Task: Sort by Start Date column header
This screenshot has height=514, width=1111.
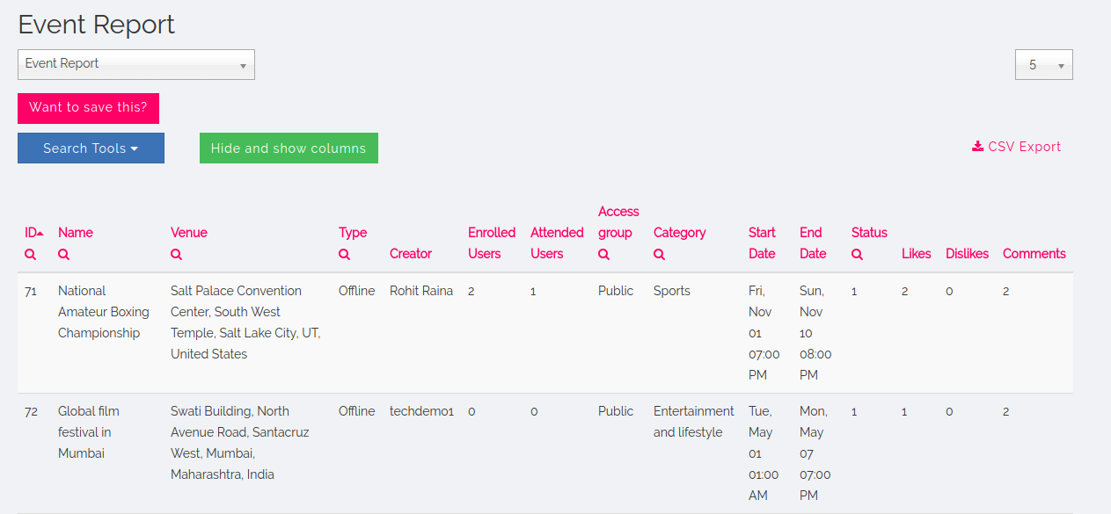Action: [762, 243]
